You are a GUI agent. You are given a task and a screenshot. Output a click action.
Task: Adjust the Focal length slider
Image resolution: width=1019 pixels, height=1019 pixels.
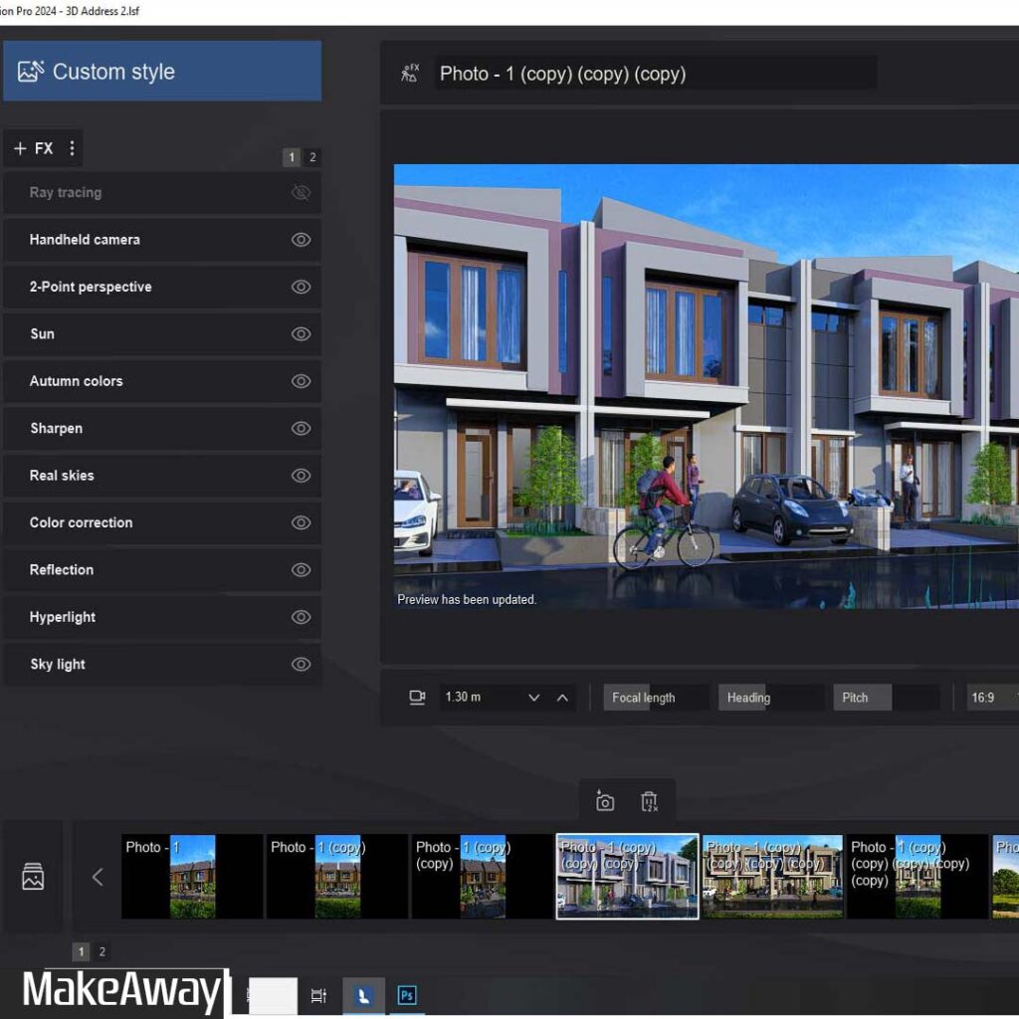pyautogui.click(x=656, y=698)
